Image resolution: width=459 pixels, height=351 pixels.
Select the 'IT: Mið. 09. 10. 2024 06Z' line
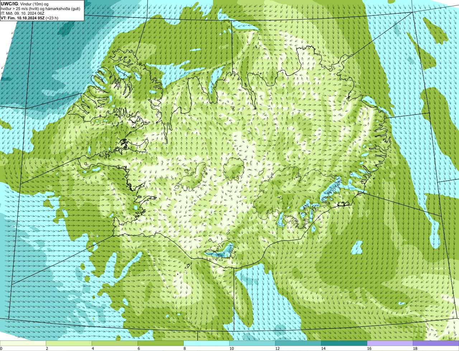click(23, 13)
